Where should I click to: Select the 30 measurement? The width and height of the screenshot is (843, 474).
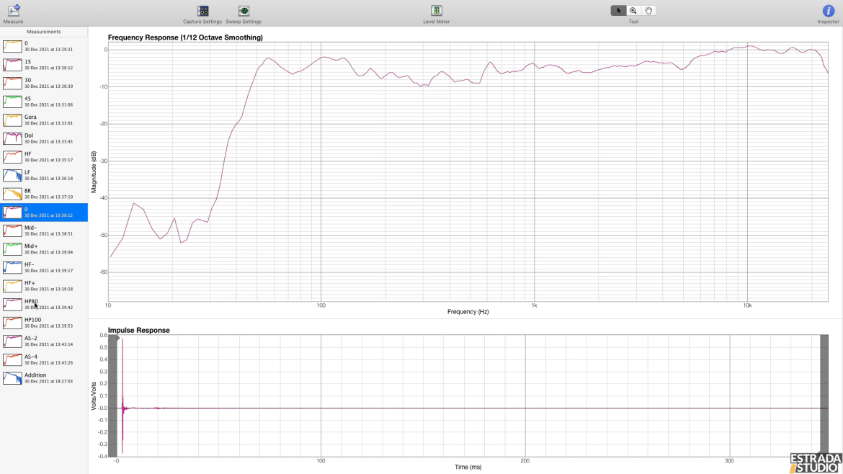tap(43, 83)
